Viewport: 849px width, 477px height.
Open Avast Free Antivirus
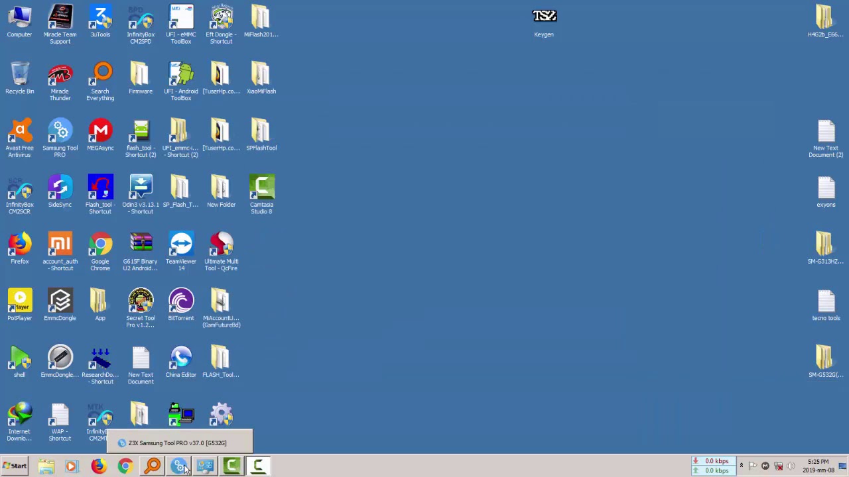point(19,138)
